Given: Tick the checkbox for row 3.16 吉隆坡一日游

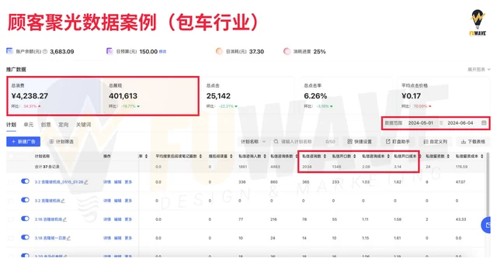Looking at the screenshot, I should 11,238.
